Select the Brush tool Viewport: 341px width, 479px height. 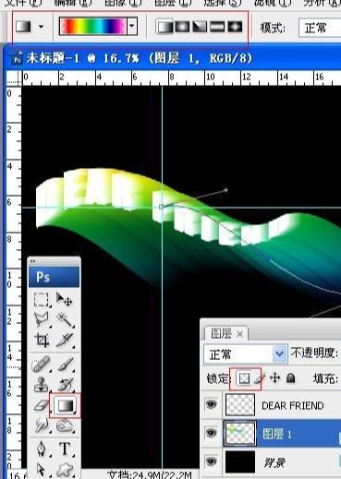65,365
